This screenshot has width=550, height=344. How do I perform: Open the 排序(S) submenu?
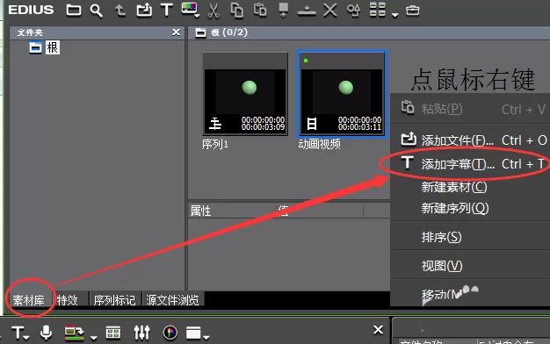click(x=470, y=237)
